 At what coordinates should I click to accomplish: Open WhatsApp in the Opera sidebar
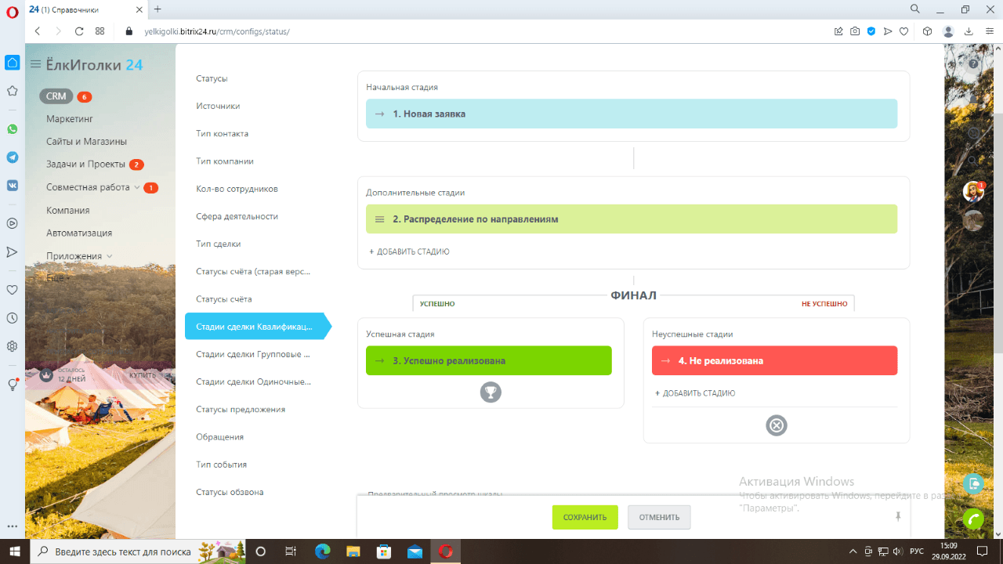click(x=12, y=129)
